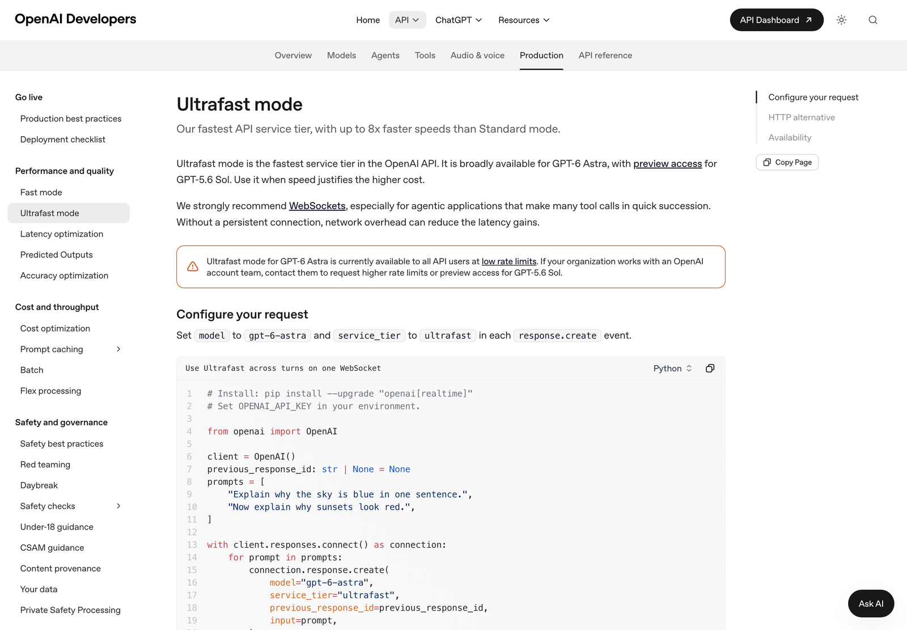
Task: Follow the WebSockets link
Action: click(x=317, y=206)
